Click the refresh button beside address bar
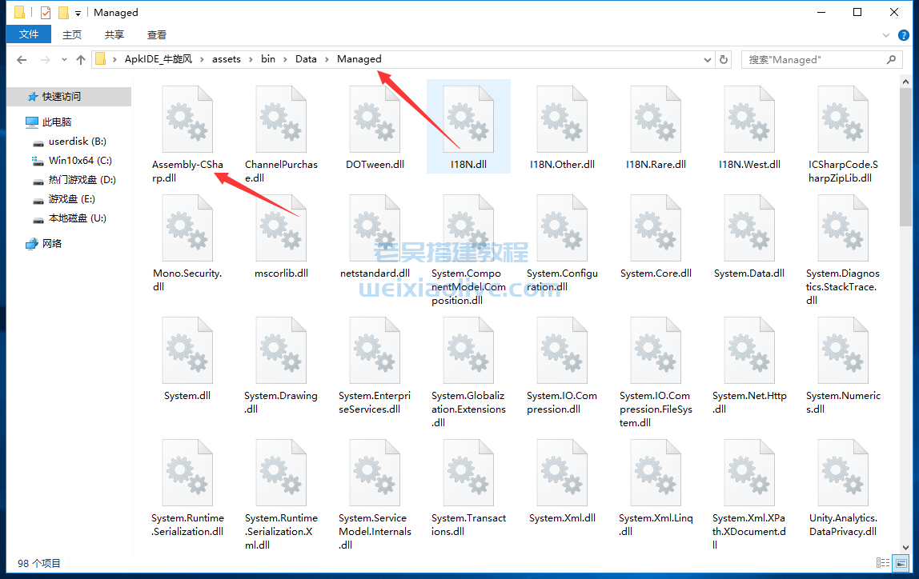Viewport: 919px width, 579px height. pyautogui.click(x=724, y=60)
